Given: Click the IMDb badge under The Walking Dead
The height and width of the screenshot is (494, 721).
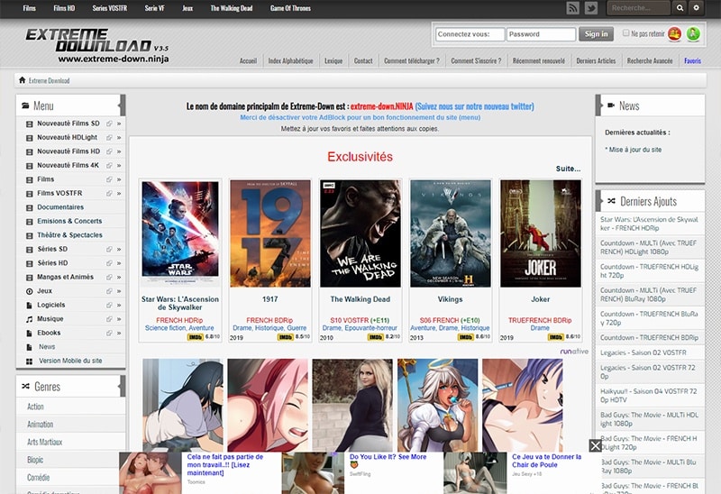Looking at the screenshot, I should click(375, 337).
